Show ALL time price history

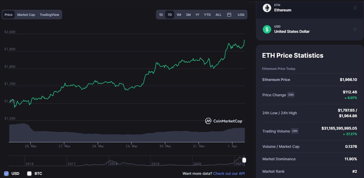pos(218,15)
